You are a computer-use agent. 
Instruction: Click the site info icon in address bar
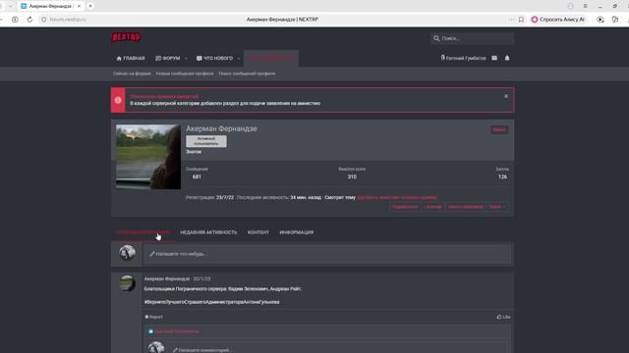pyautogui.click(x=43, y=20)
